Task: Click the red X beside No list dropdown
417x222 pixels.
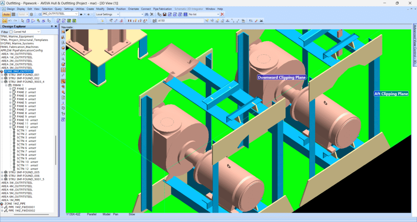Action: 222,14
